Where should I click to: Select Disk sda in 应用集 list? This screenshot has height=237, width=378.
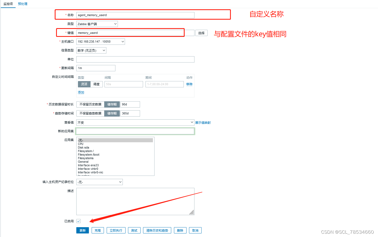[115, 147]
